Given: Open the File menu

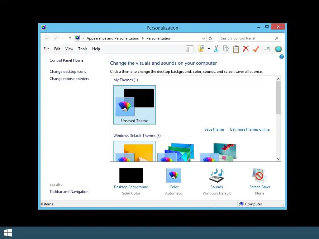Looking at the screenshot, I should point(46,49).
